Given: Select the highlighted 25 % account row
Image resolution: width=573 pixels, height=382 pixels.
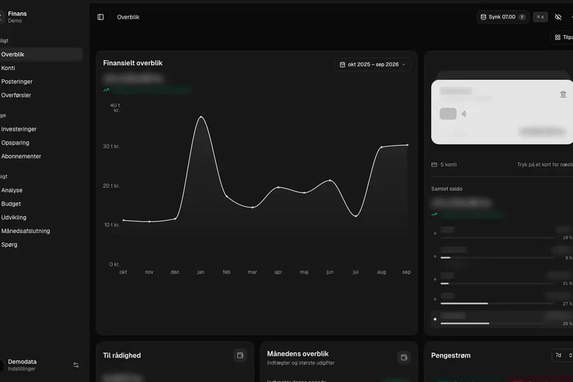Looking at the screenshot, I should (x=502, y=319).
